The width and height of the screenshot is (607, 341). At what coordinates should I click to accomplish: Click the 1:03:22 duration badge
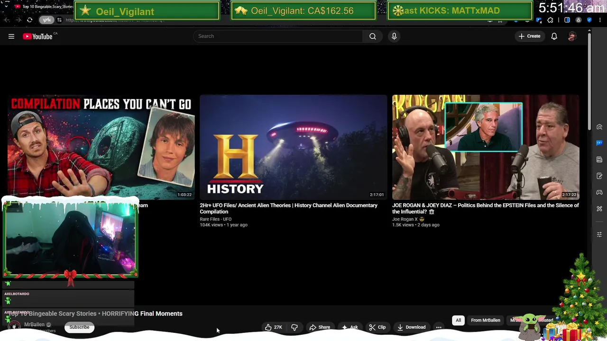[x=184, y=195]
